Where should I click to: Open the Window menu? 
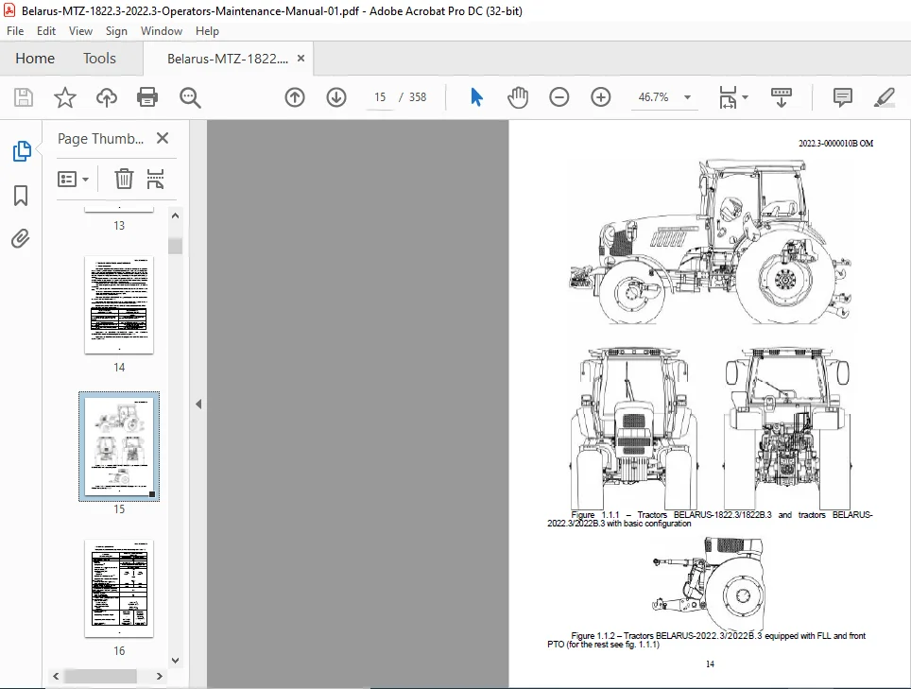[162, 31]
